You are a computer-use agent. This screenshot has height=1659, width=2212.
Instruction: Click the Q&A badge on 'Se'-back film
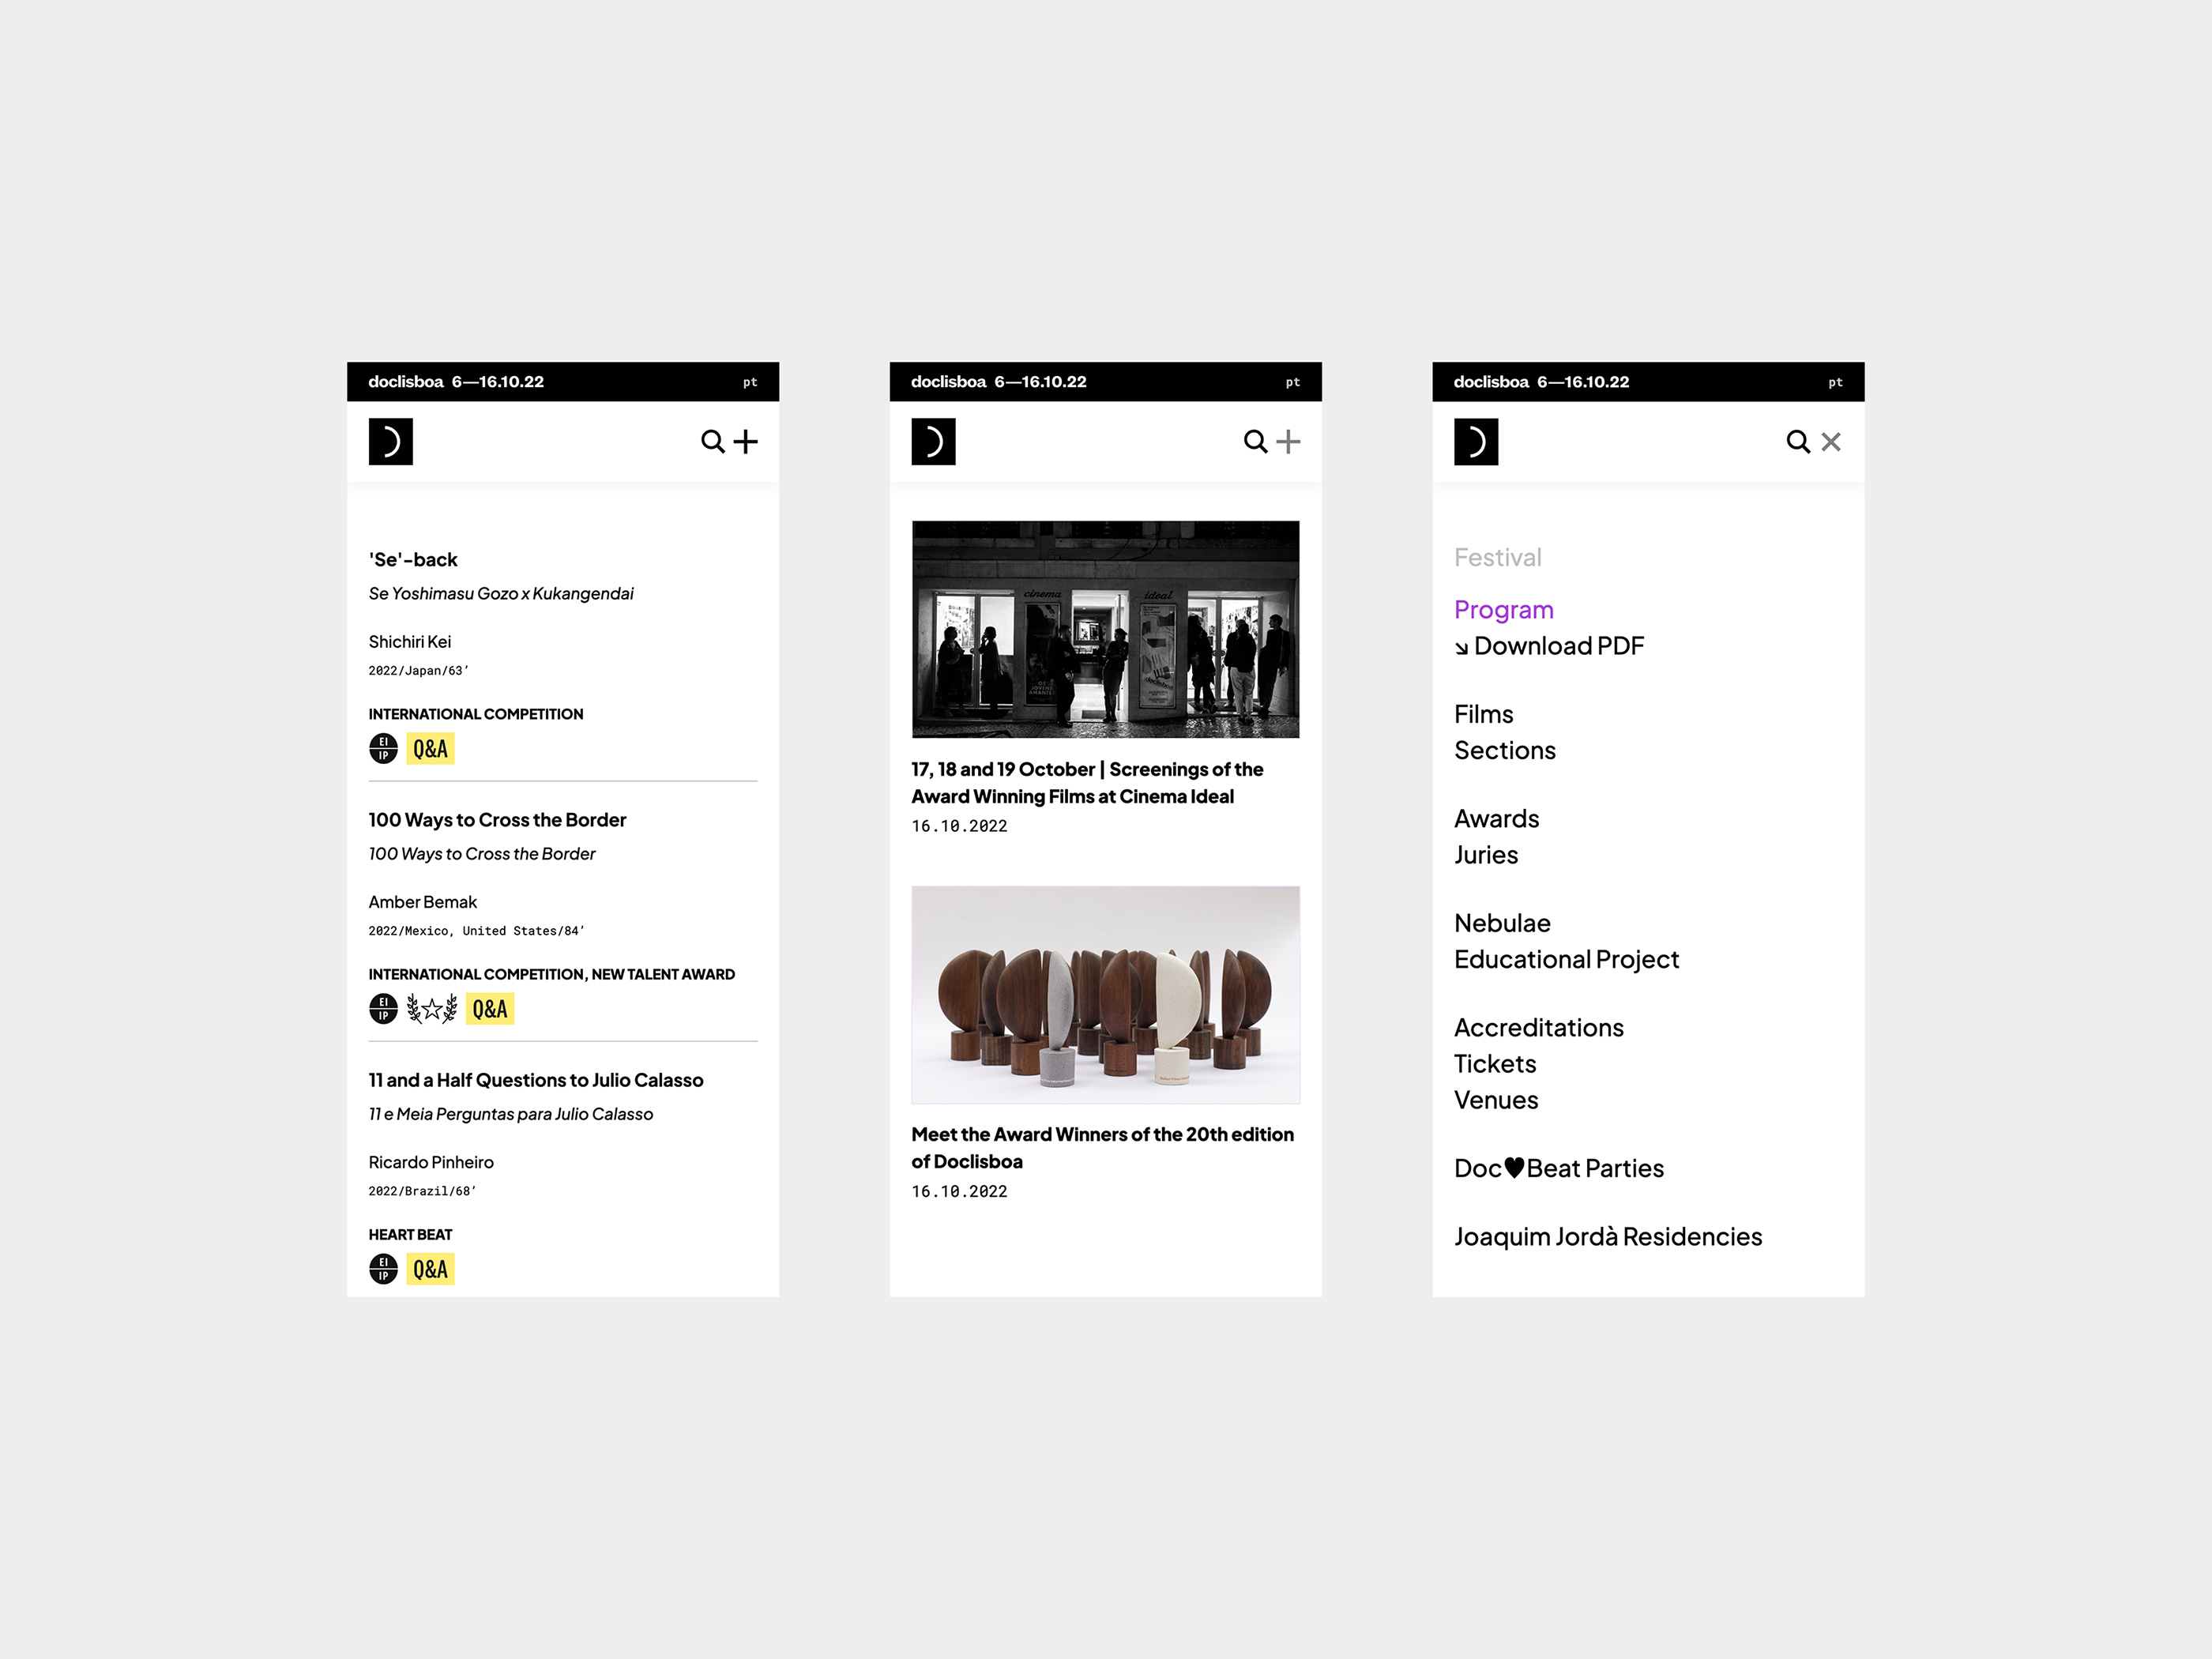(431, 747)
